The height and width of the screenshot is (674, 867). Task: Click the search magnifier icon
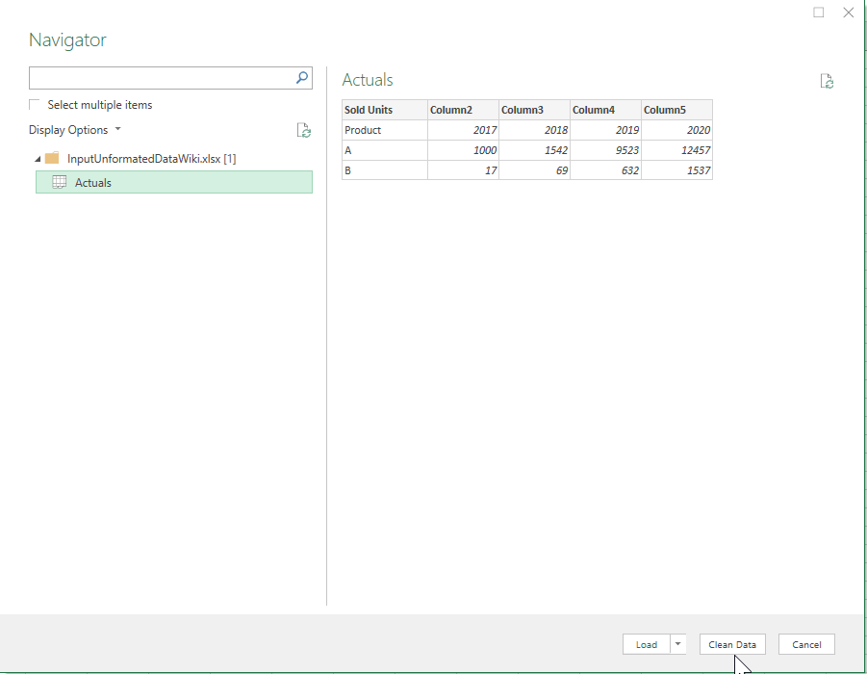pos(301,78)
